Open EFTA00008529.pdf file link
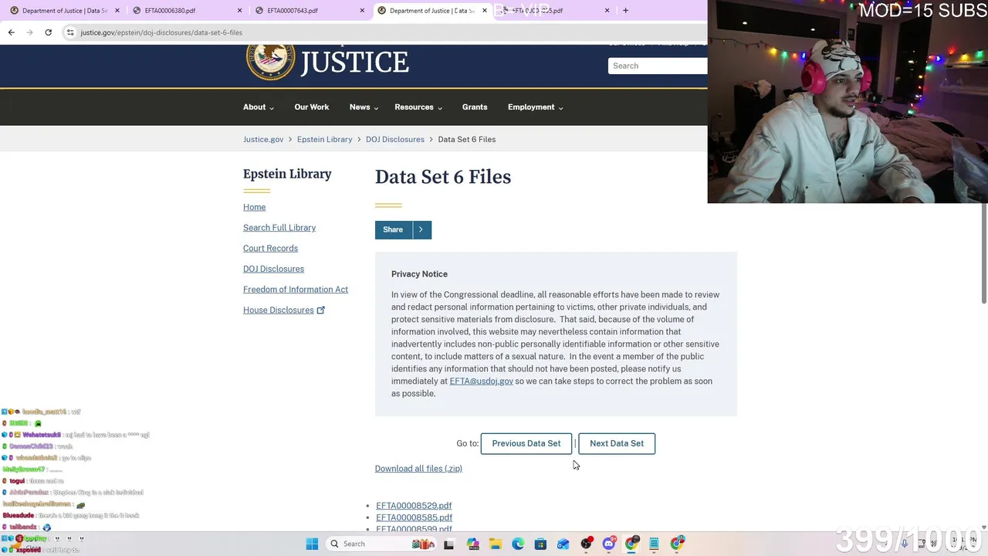 414,506
